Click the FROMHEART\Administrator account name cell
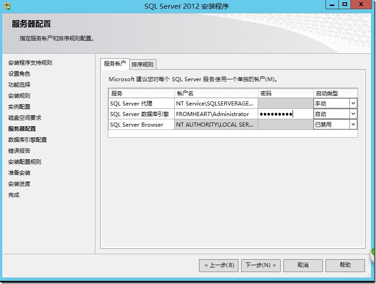This screenshot has width=376, height=284. [x=216, y=114]
